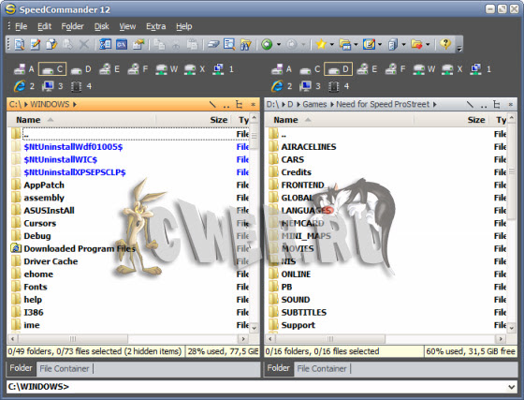Image resolution: width=524 pixels, height=400 pixels.
Task: Open the File menu
Action: pyautogui.click(x=21, y=26)
